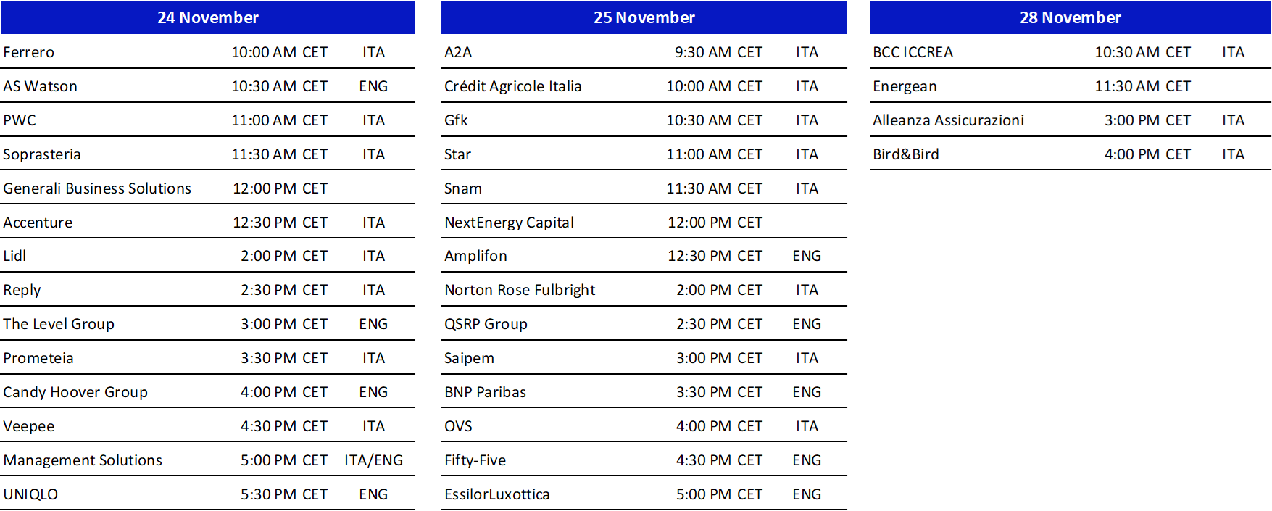The width and height of the screenshot is (1272, 511).
Task: Select the NextEnergy Capital row
Action: (644, 223)
